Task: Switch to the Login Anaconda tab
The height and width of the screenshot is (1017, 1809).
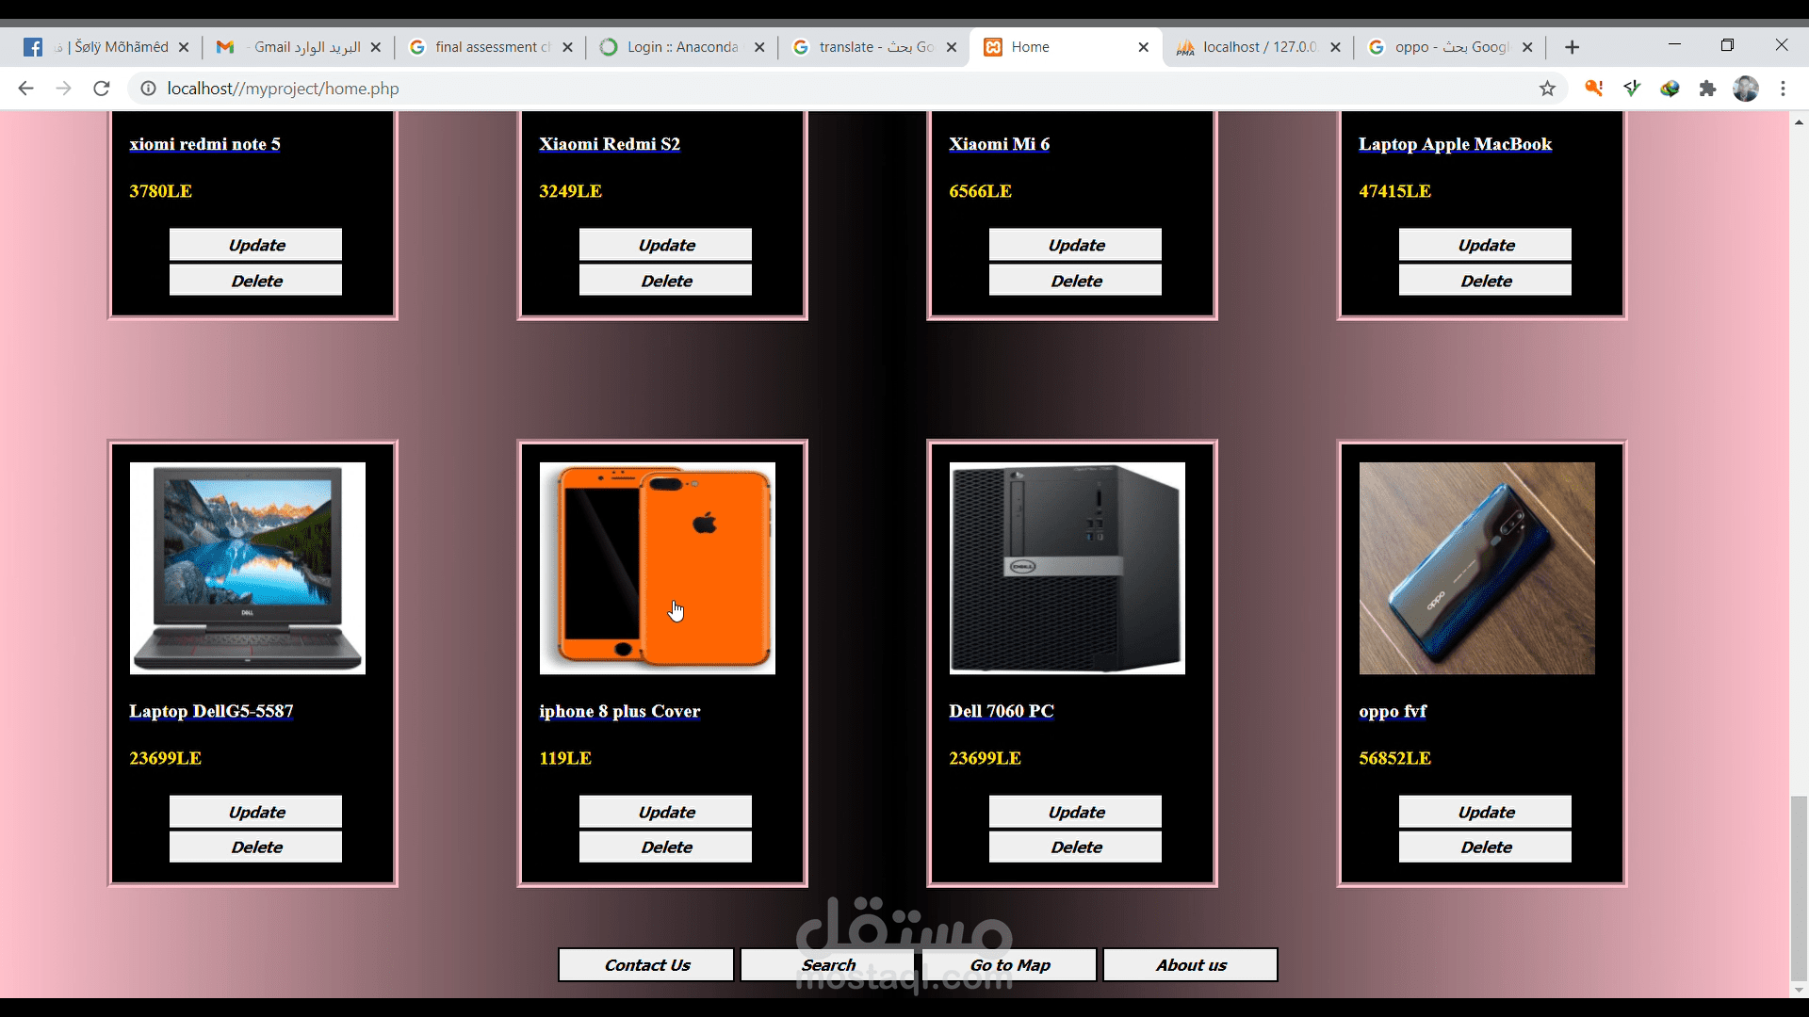Action: [680, 47]
